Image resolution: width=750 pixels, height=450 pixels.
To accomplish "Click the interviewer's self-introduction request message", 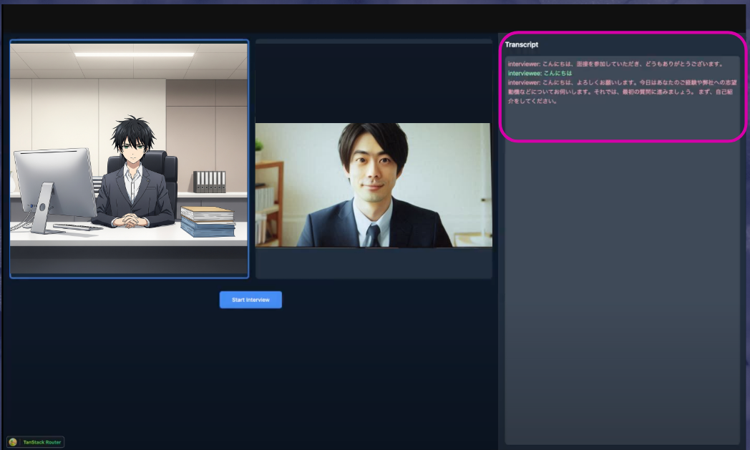I will [623, 93].
